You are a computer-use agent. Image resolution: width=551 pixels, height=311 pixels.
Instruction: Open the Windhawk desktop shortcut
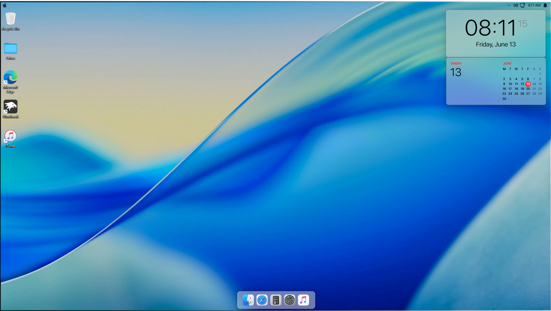[10, 107]
